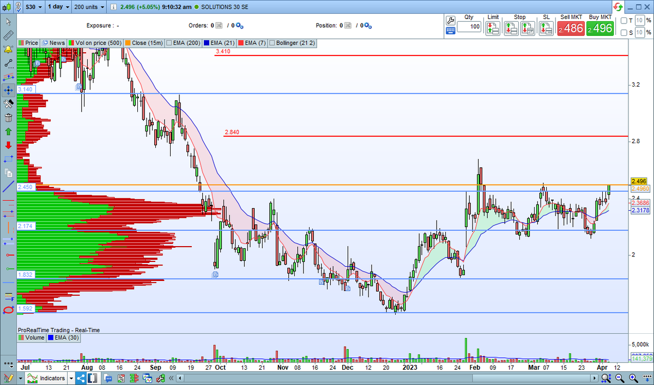The width and height of the screenshot is (654, 385).
Task: Tick the S checkbox
Action: coord(623,33)
